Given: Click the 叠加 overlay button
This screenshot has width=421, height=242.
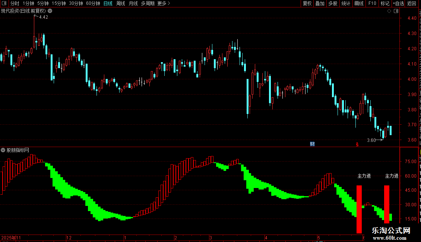Looking at the screenshot, I should click(x=320, y=3).
